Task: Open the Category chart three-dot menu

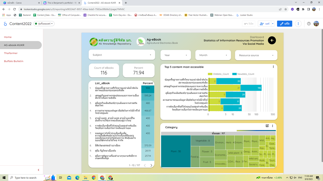Action: coord(273,126)
